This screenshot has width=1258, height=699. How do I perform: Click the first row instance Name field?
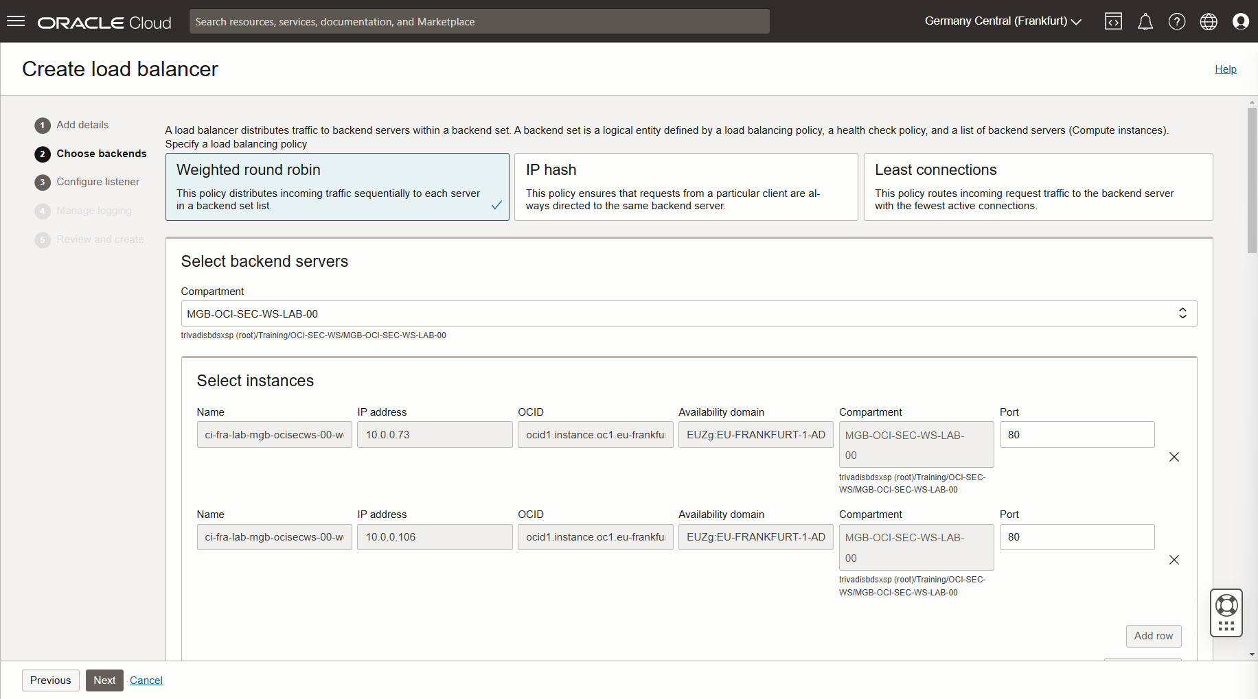[x=274, y=435]
